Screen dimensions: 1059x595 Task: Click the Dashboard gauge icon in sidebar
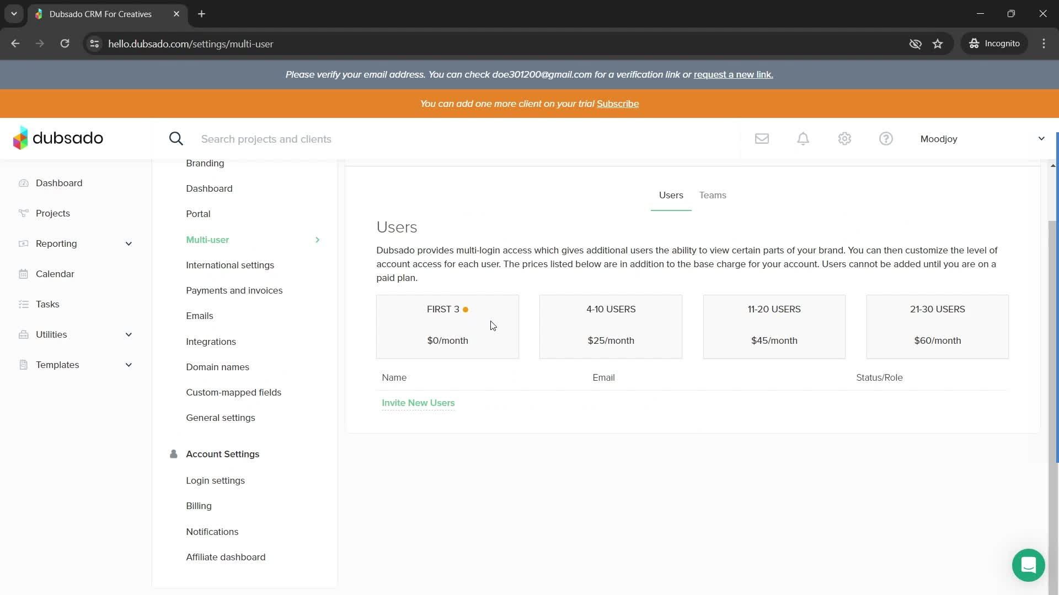point(23,183)
